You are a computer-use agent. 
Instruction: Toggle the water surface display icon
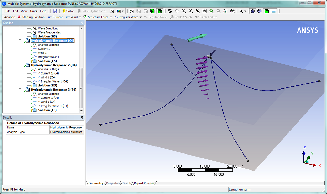point(273,11)
